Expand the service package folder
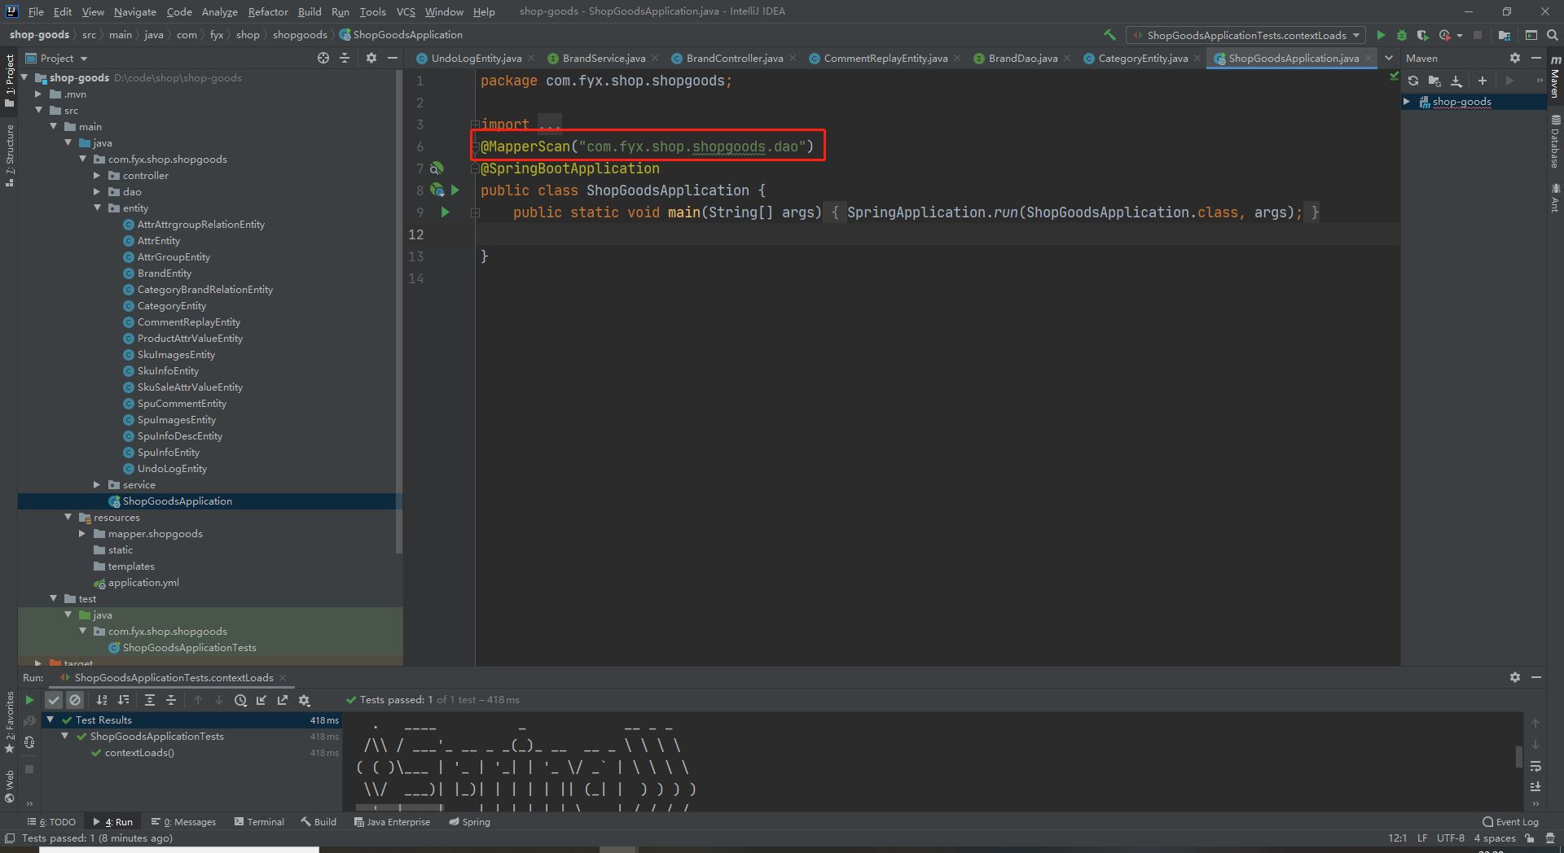Image resolution: width=1564 pixels, height=853 pixels. 97,485
